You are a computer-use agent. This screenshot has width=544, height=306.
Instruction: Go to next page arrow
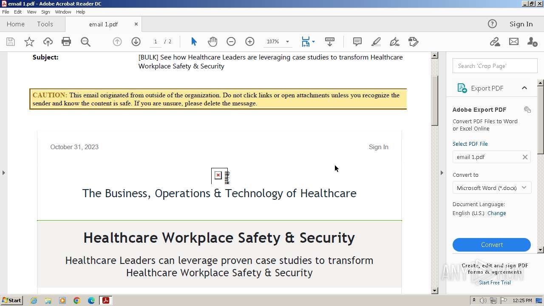coord(136,42)
